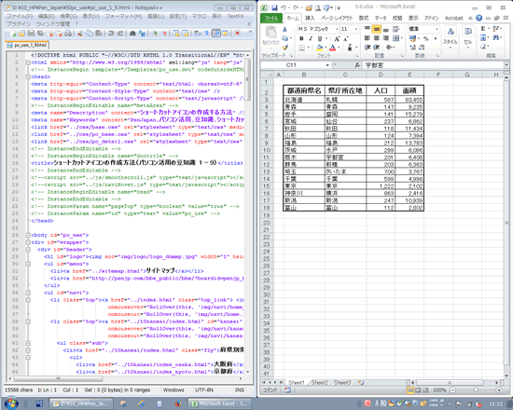513x410 pixels.
Task: Open the font size dropdown in Excel
Action: pyautogui.click(x=356, y=29)
